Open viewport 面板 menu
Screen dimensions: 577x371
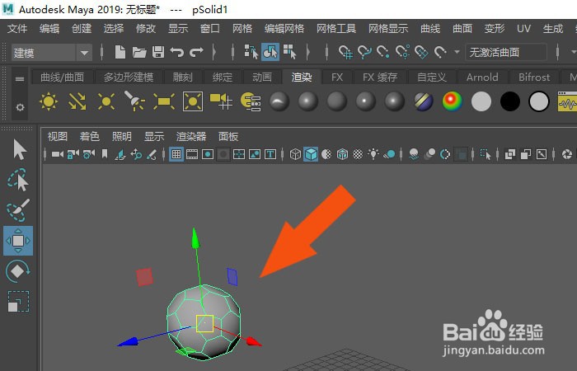click(228, 137)
